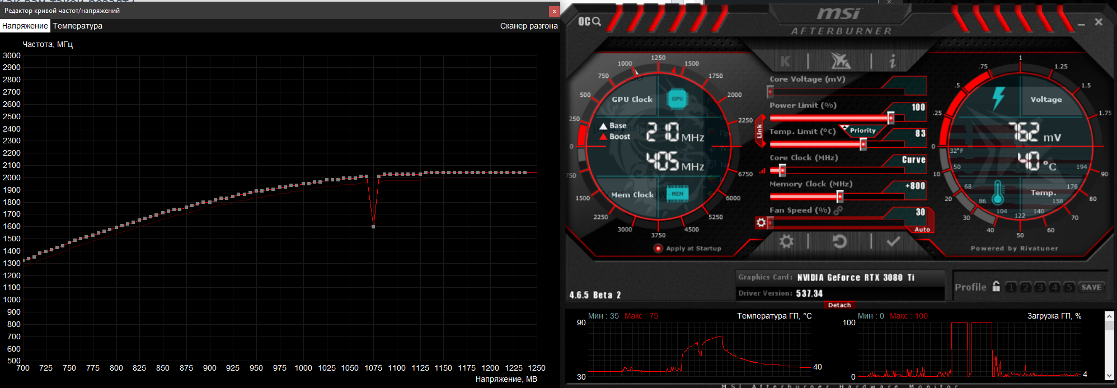Select the dipped curve point near 1075 mV

click(x=373, y=226)
